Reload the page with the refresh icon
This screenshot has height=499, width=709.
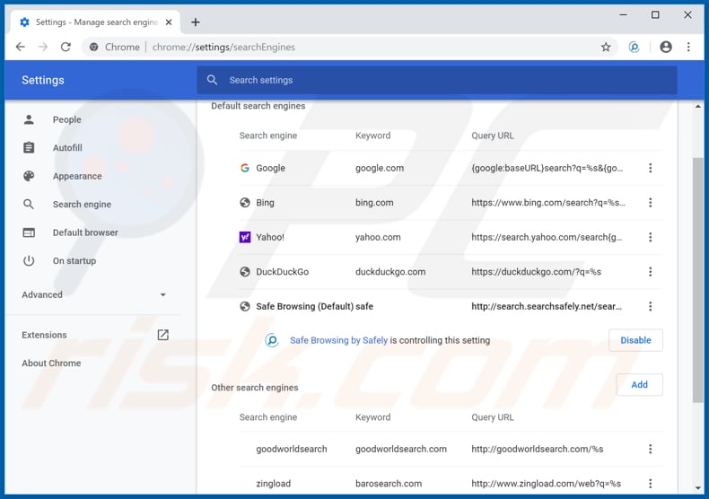click(x=66, y=47)
